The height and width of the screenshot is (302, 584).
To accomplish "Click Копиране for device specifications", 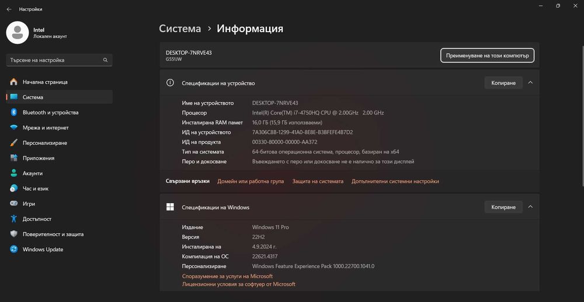I will (503, 83).
